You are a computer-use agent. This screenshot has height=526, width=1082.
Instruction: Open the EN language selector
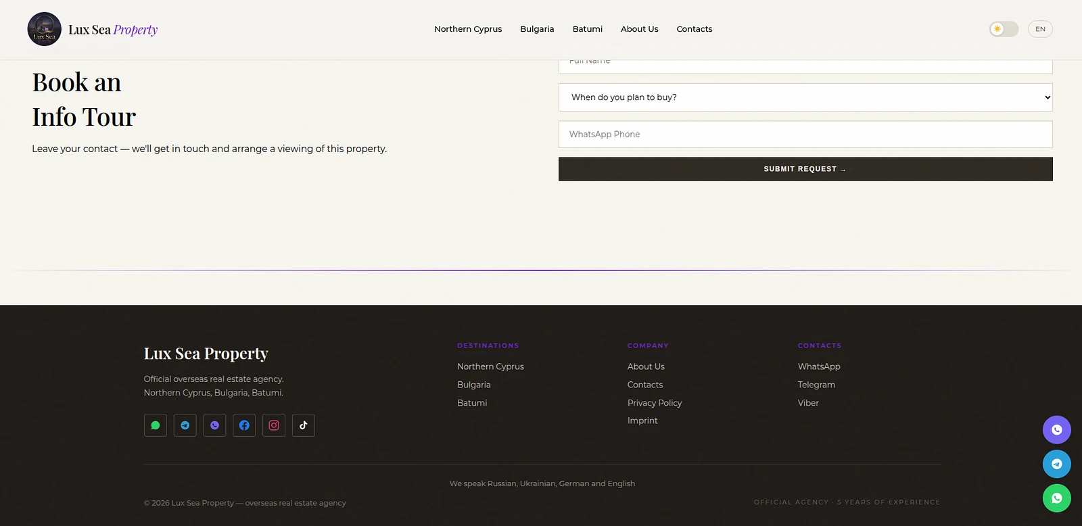pos(1040,29)
